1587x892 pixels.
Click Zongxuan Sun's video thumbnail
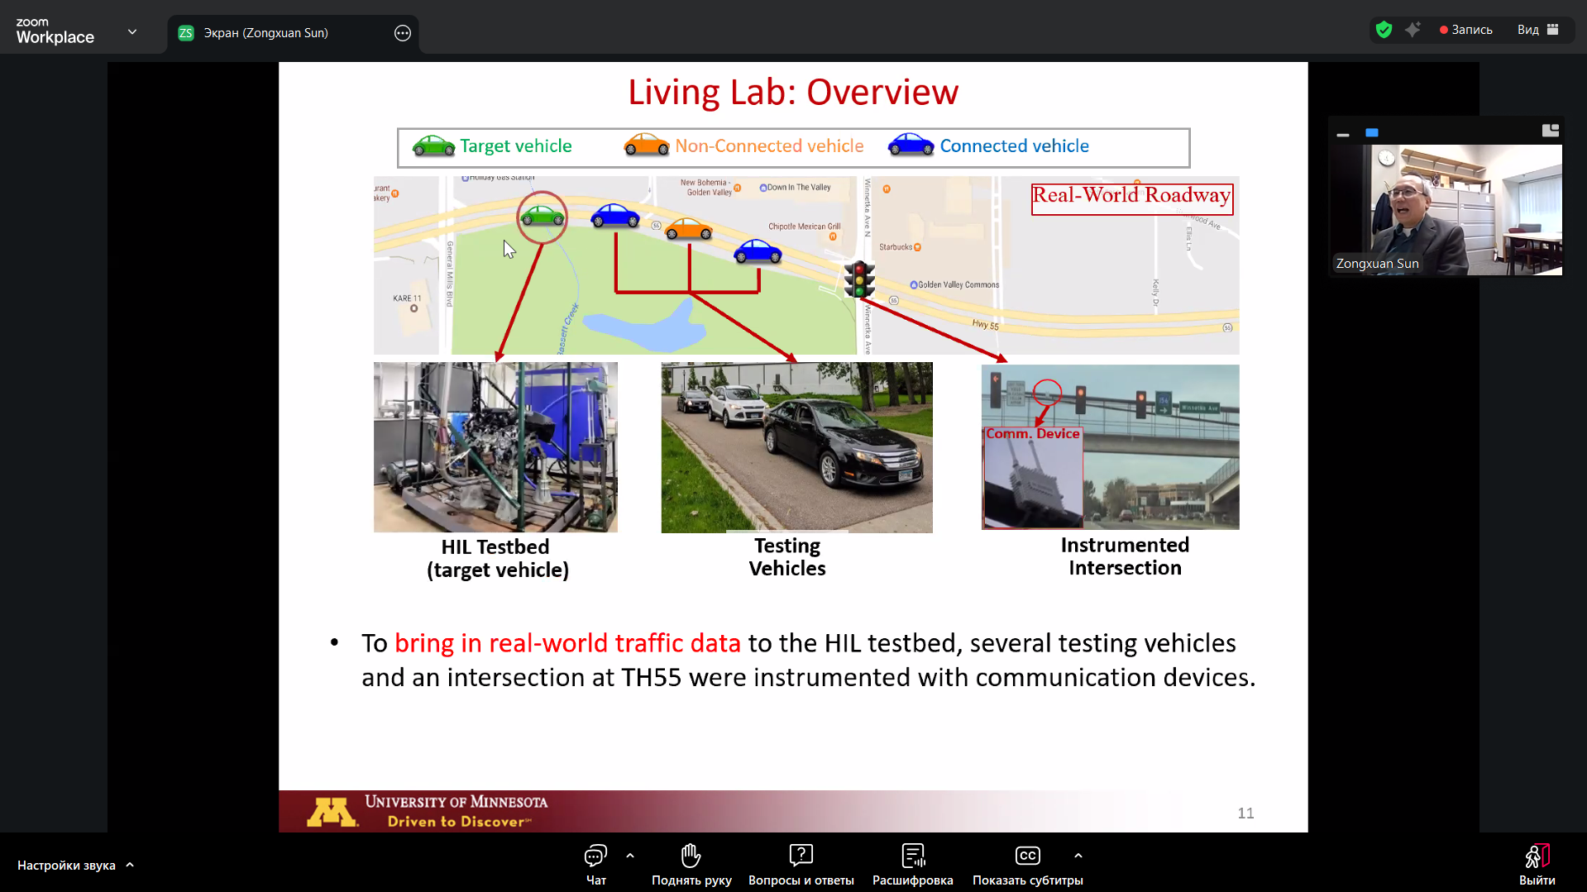(x=1445, y=210)
